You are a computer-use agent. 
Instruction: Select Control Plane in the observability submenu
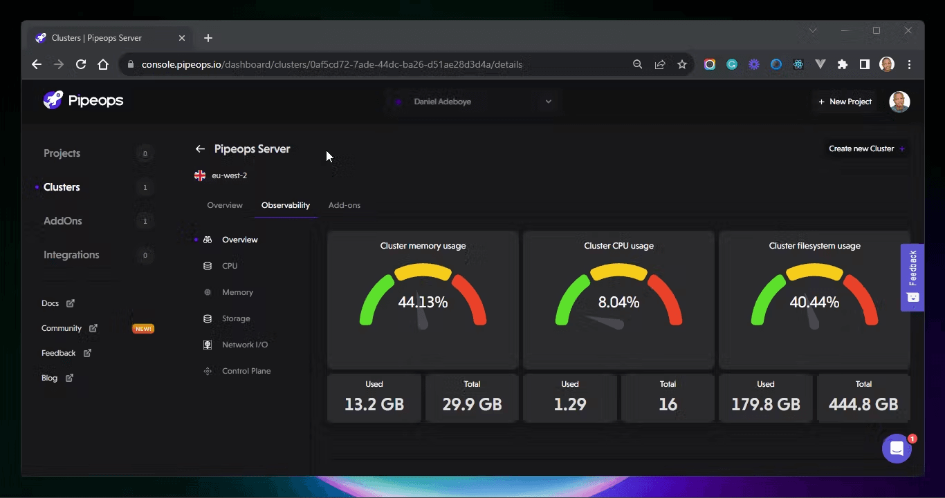(x=246, y=371)
